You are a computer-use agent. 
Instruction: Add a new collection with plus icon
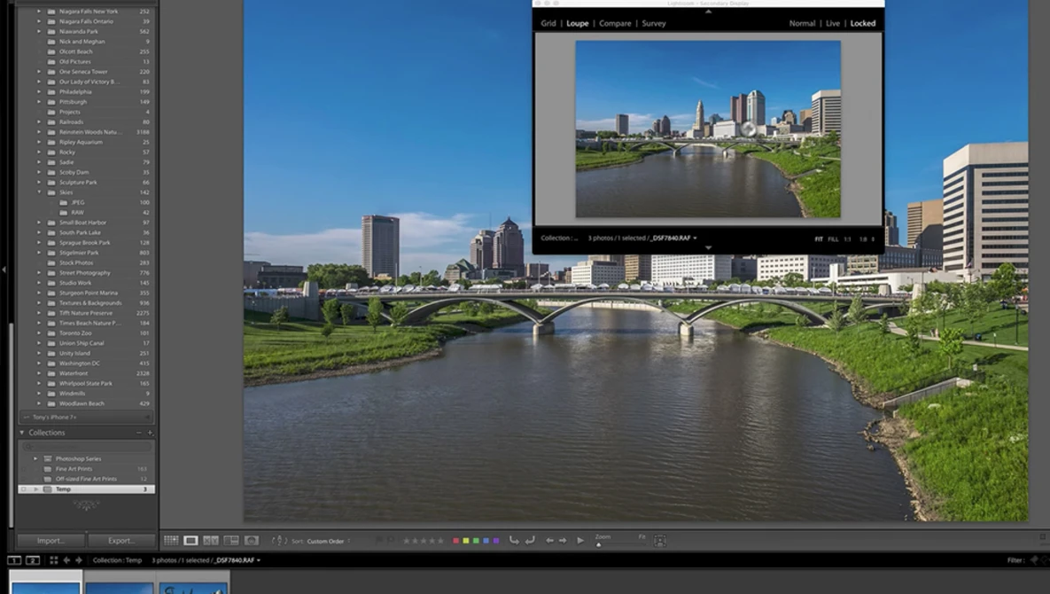coord(150,433)
